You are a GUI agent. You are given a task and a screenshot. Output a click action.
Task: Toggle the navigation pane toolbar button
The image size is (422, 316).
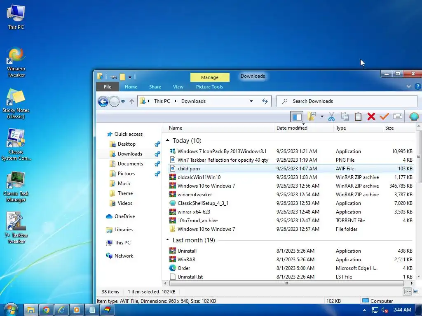click(297, 116)
